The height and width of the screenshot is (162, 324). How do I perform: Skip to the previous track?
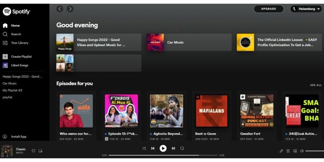pyautogui.click(x=153, y=148)
